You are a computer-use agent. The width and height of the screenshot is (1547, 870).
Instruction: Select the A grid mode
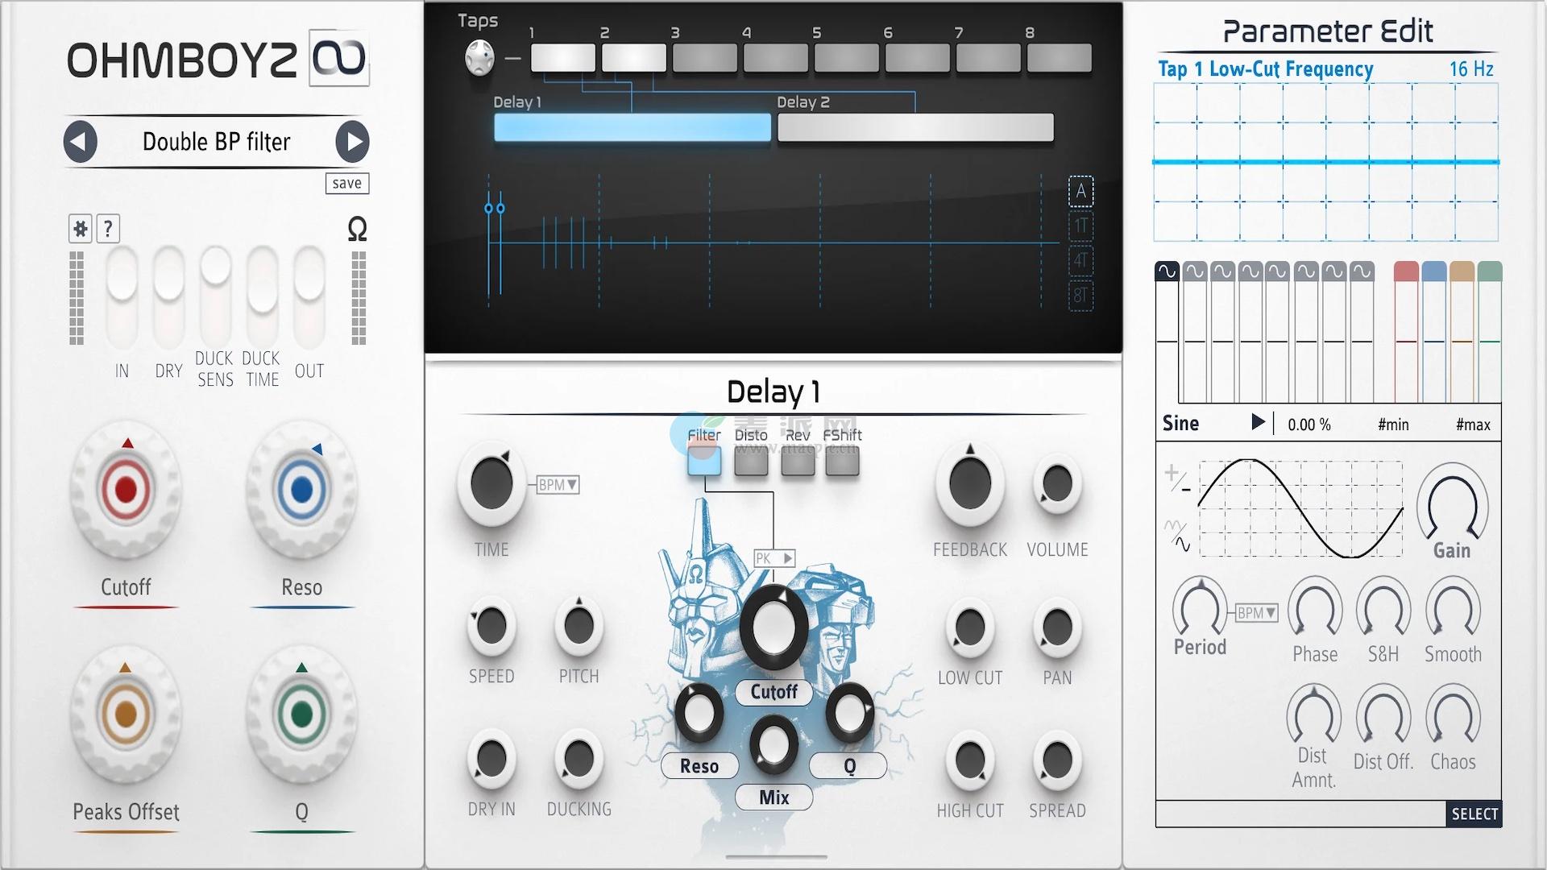(1080, 192)
